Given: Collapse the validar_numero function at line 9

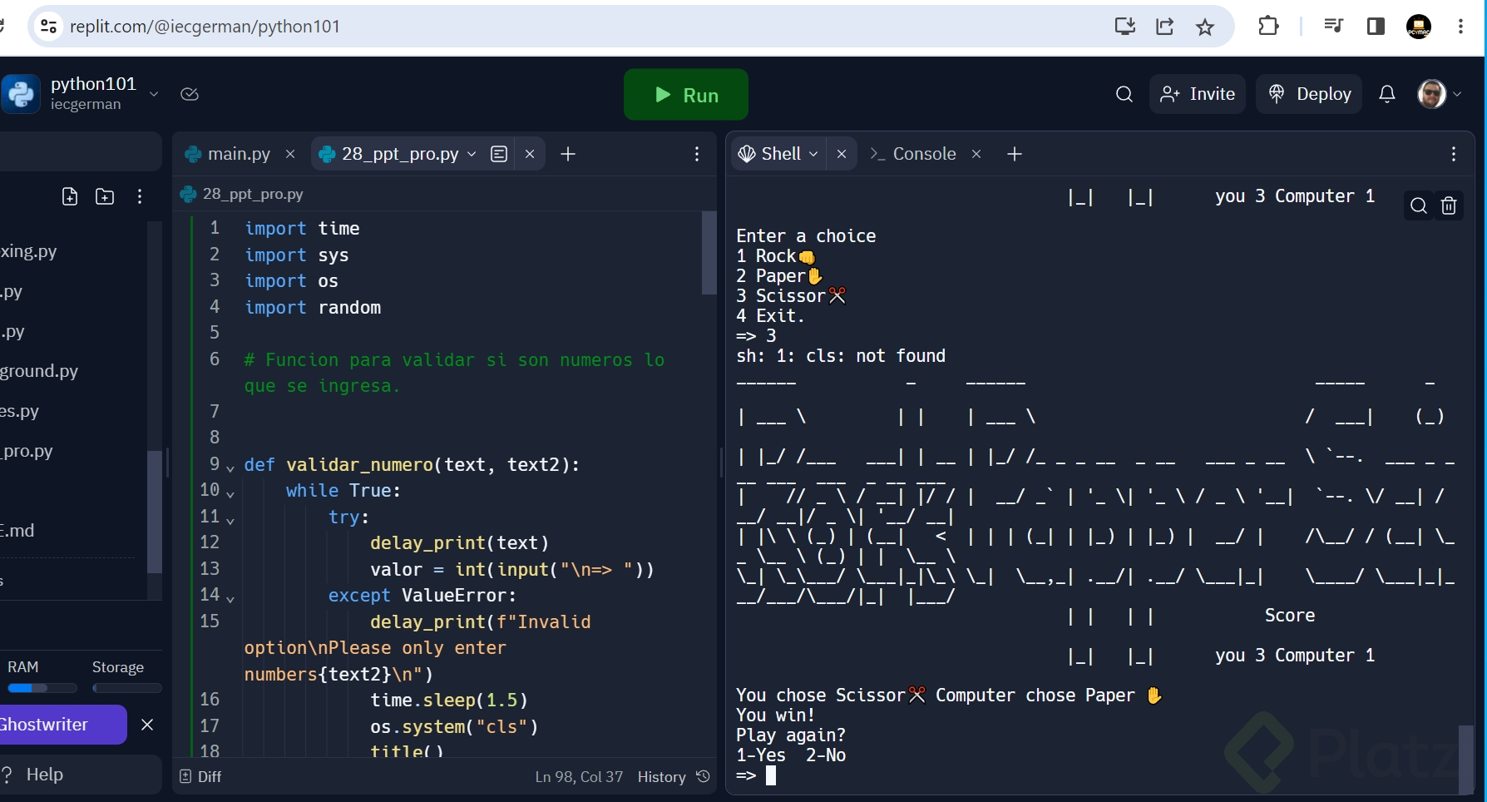Looking at the screenshot, I should [230, 468].
